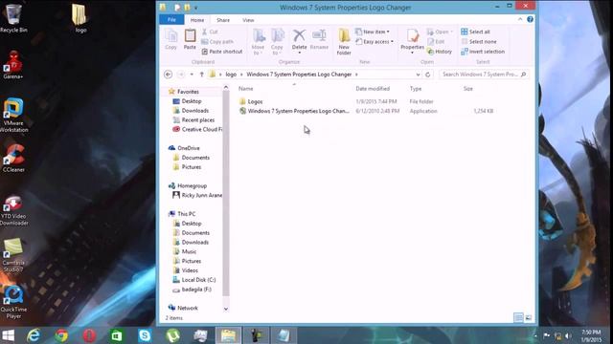Collapse the ribbon with the chevron

520,19
